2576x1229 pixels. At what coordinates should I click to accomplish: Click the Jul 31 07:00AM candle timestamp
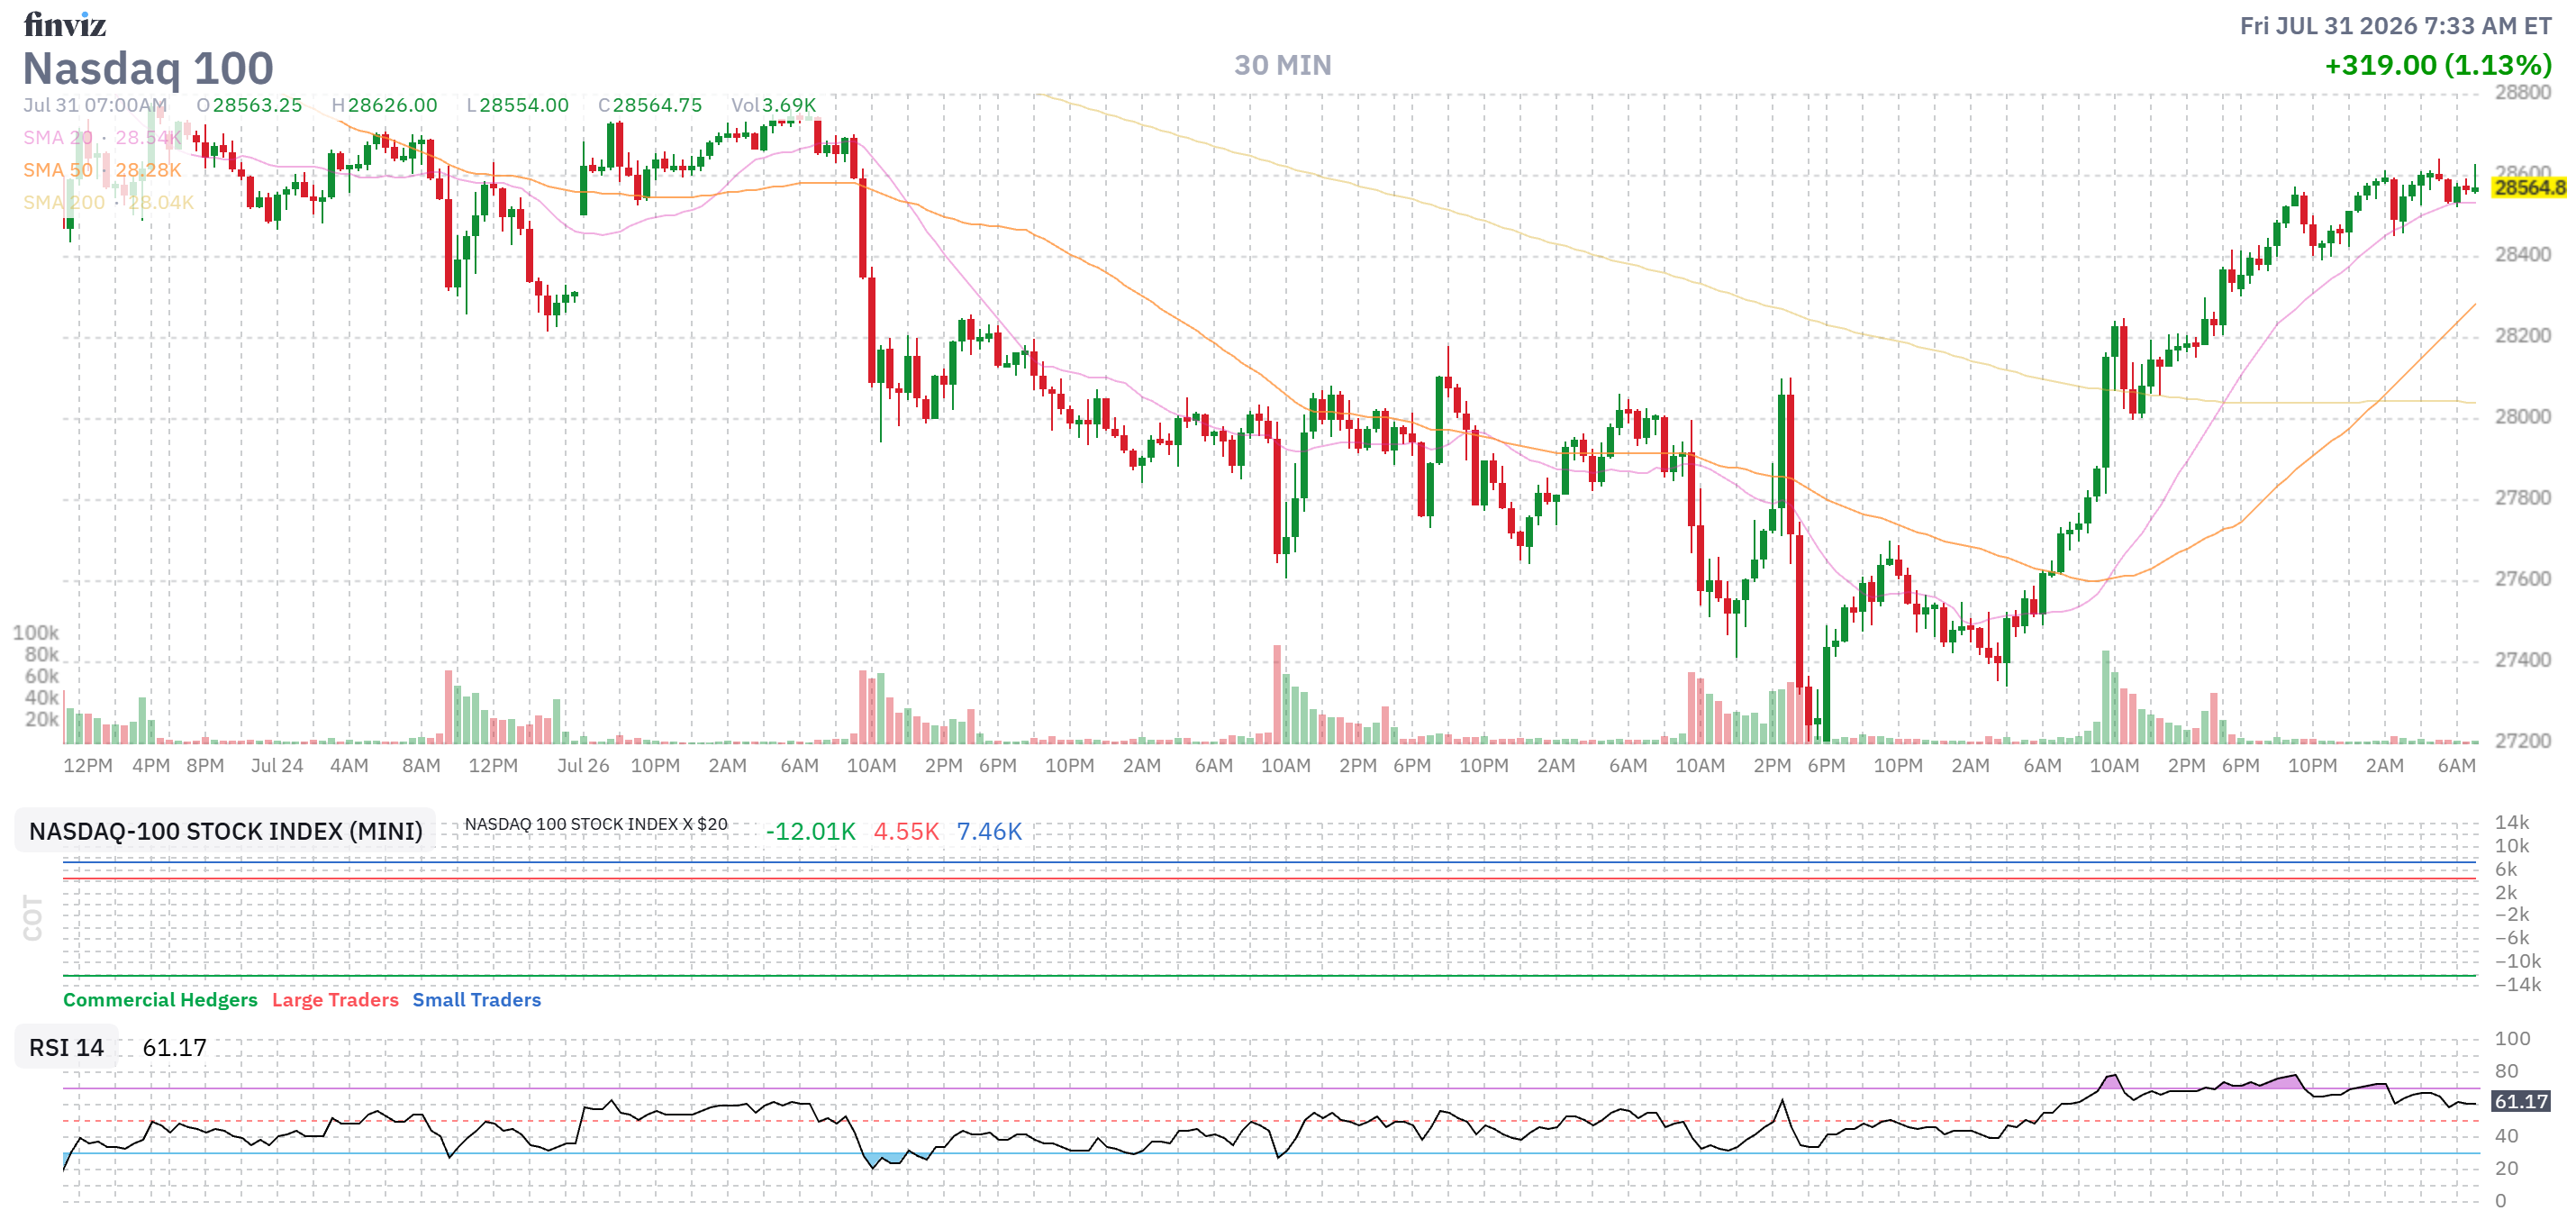95,105
